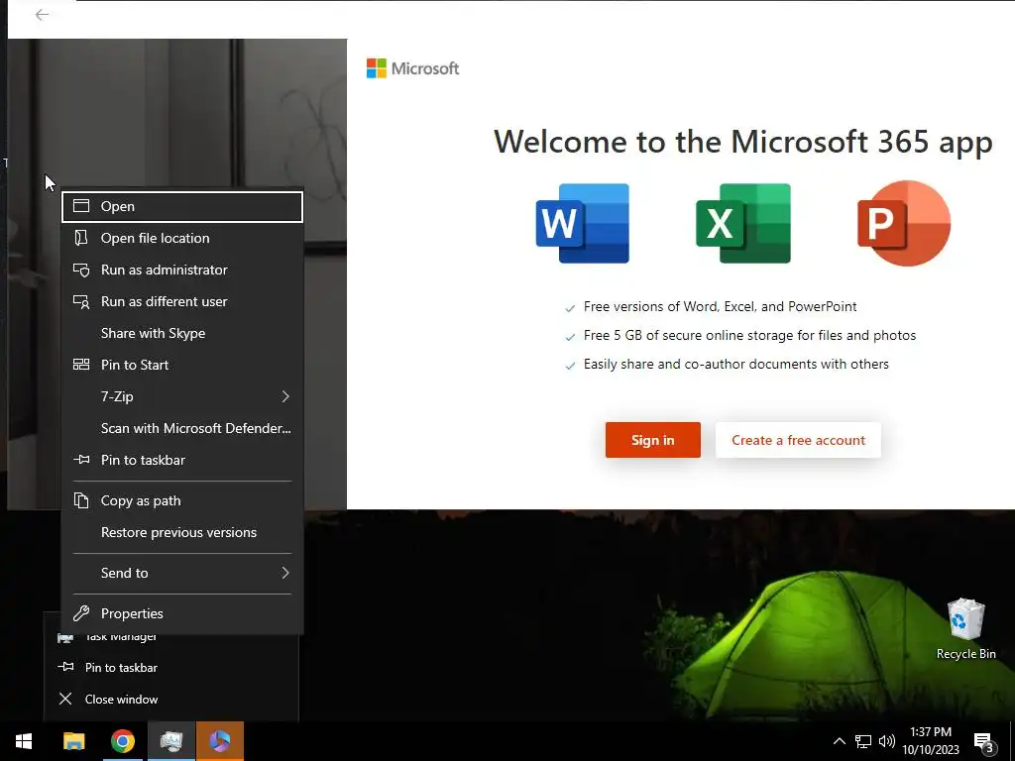Image resolution: width=1015 pixels, height=761 pixels.
Task: Expand the 7-Zip submenu
Action: (x=182, y=396)
